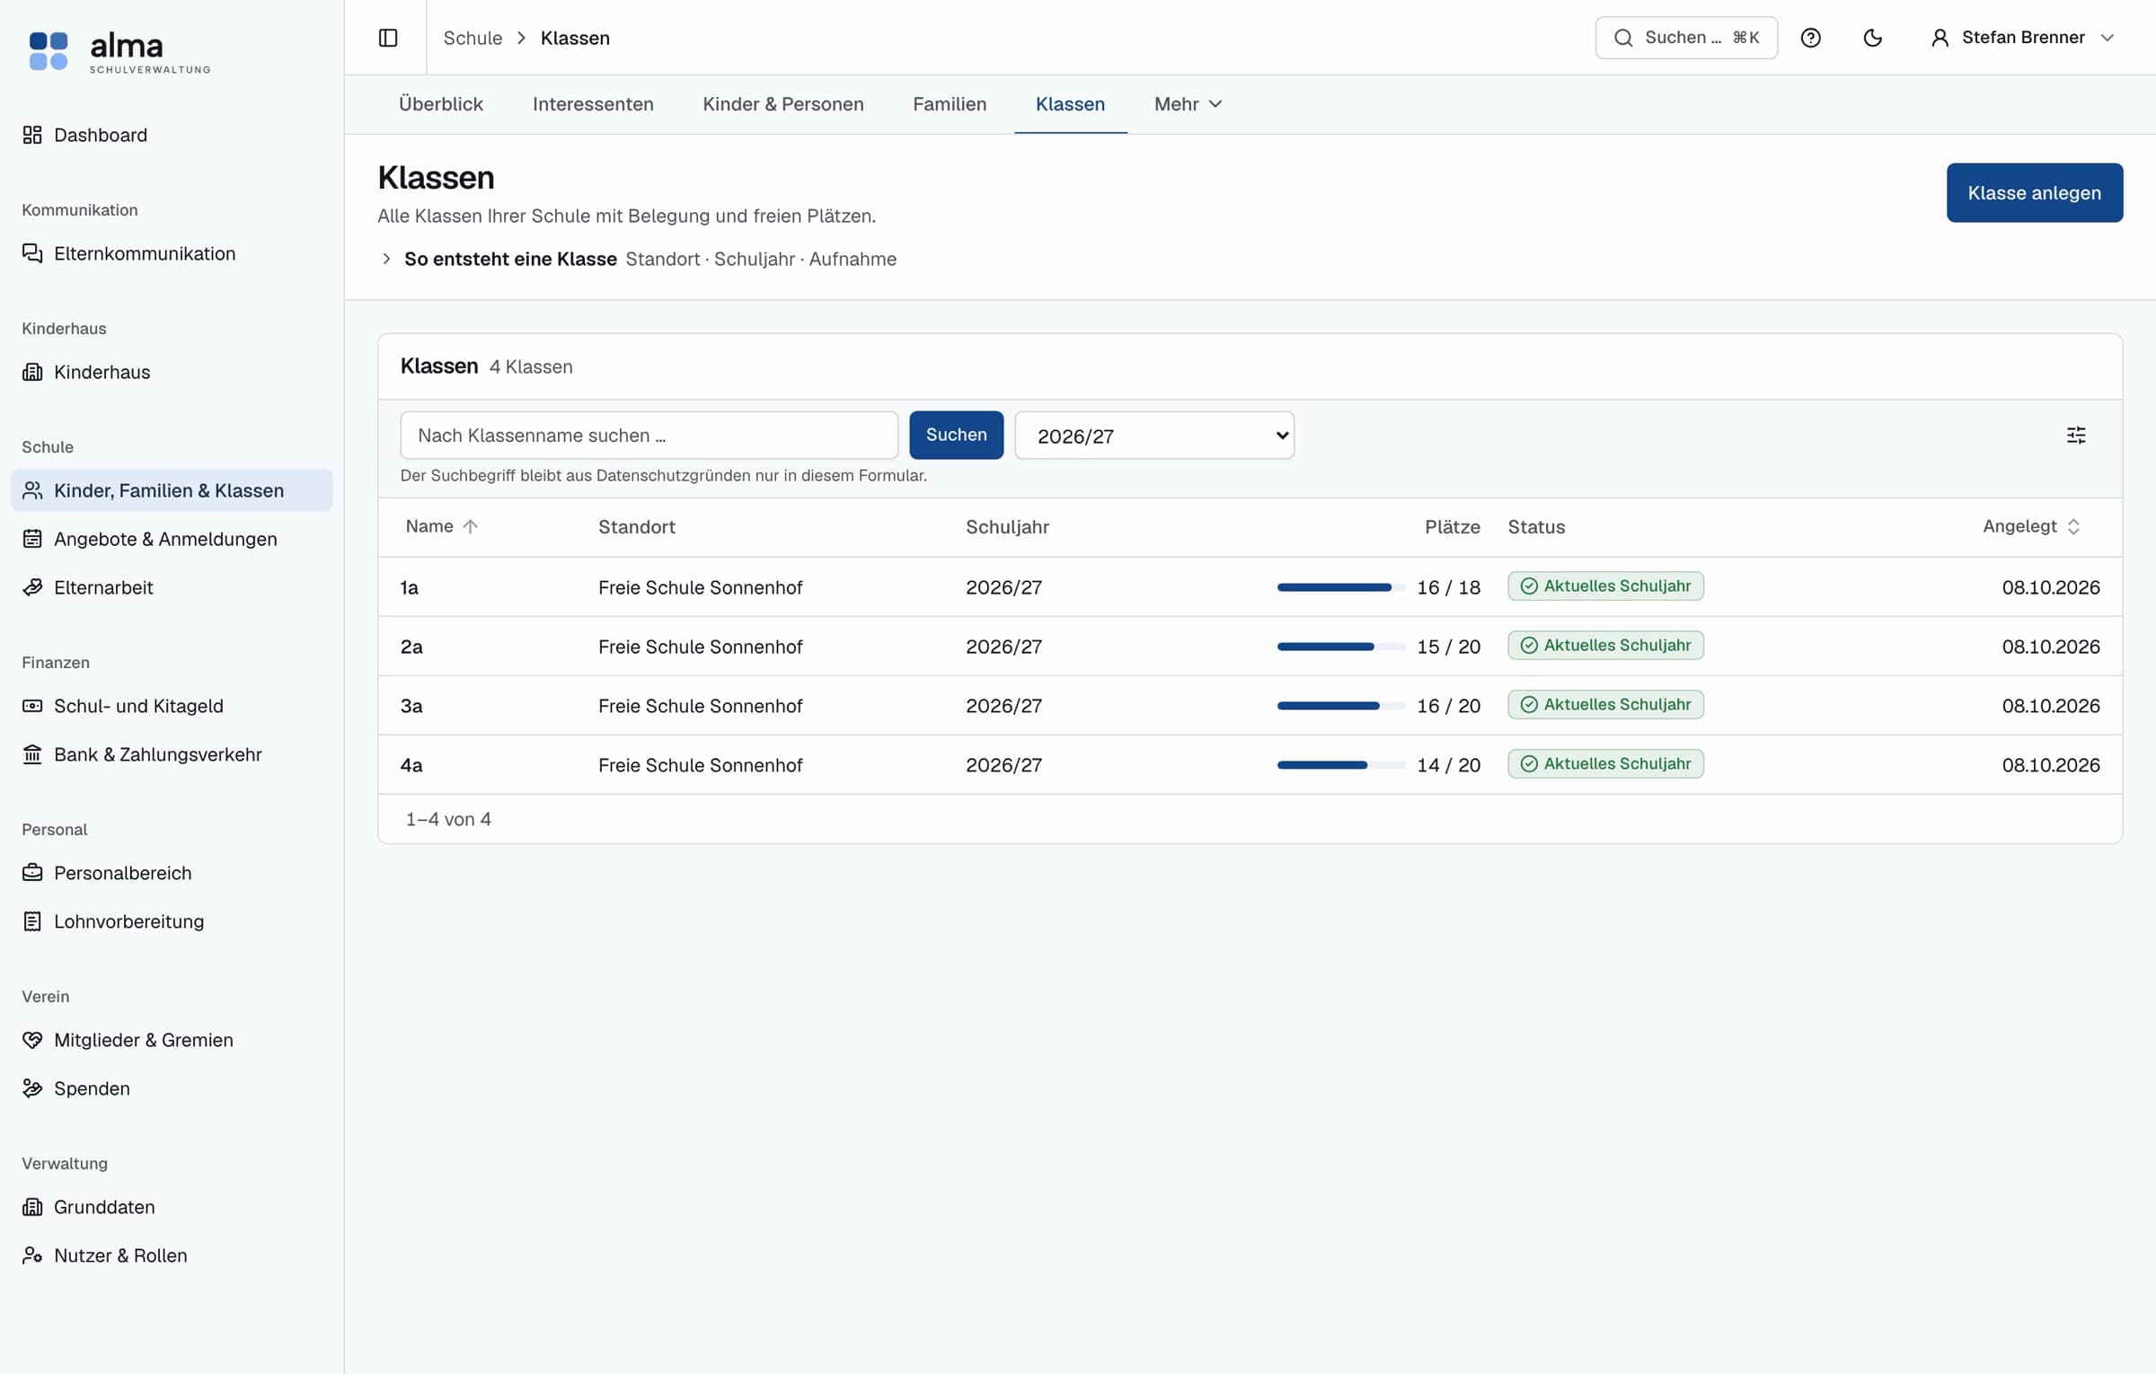Open the help question mark icon
The width and height of the screenshot is (2156, 1374).
point(1811,38)
